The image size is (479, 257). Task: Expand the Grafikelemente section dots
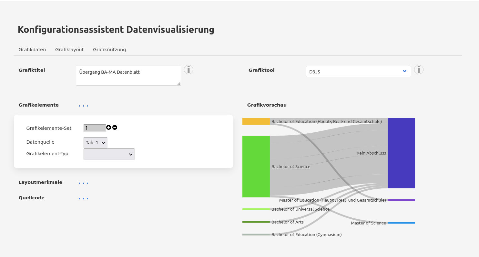[83, 106]
